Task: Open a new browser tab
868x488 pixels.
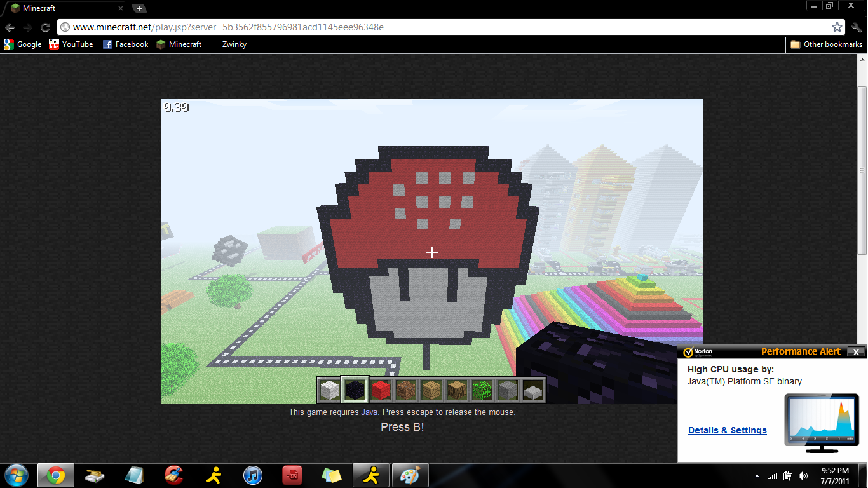Action: pos(139,8)
